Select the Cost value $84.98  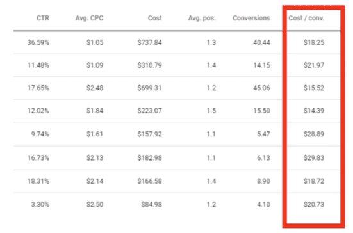pyautogui.click(x=151, y=204)
